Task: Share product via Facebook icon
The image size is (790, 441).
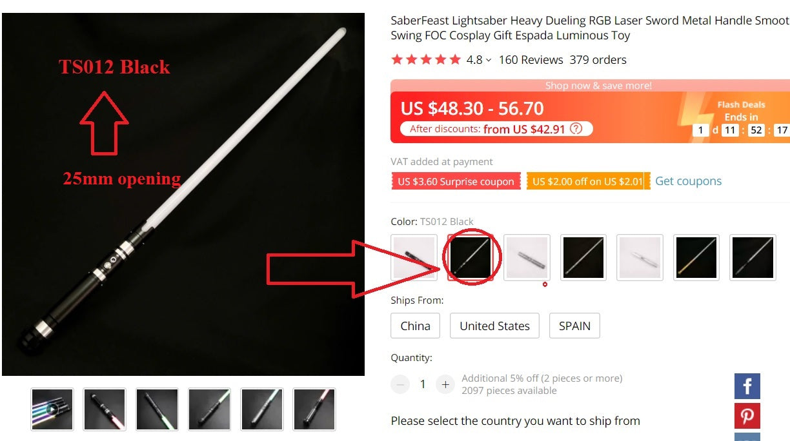Action: point(747,386)
